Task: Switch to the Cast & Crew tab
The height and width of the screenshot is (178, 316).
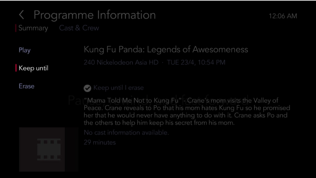Action: [79, 28]
